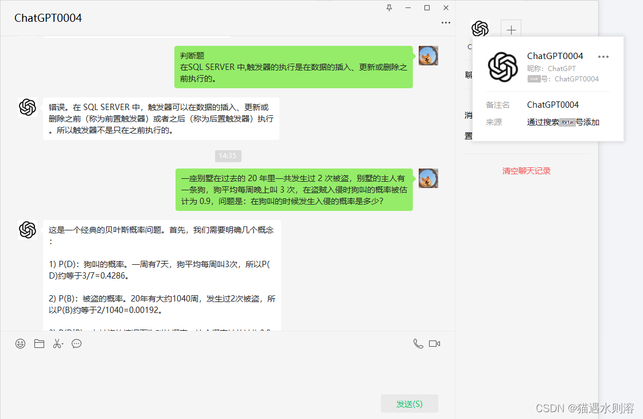643x419 pixels.
Task: Pin the chat window on top
Action: [389, 8]
